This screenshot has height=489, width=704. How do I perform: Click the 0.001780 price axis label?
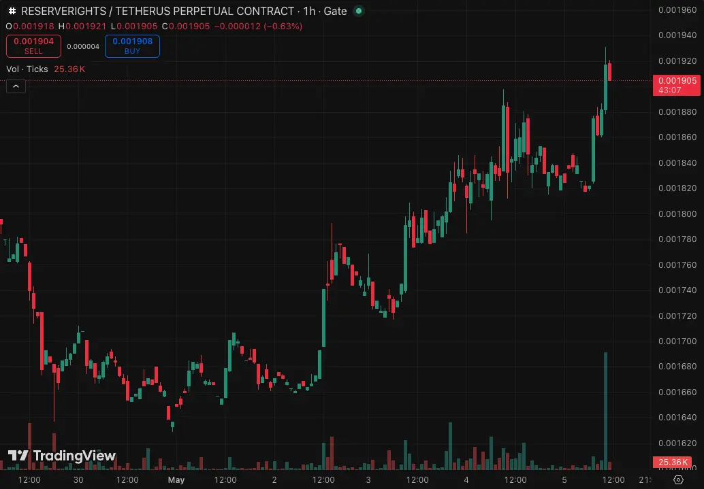pos(677,239)
